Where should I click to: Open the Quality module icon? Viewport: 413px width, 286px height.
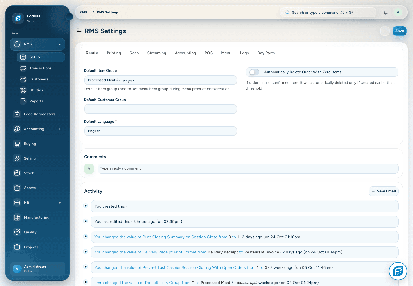tap(17, 232)
